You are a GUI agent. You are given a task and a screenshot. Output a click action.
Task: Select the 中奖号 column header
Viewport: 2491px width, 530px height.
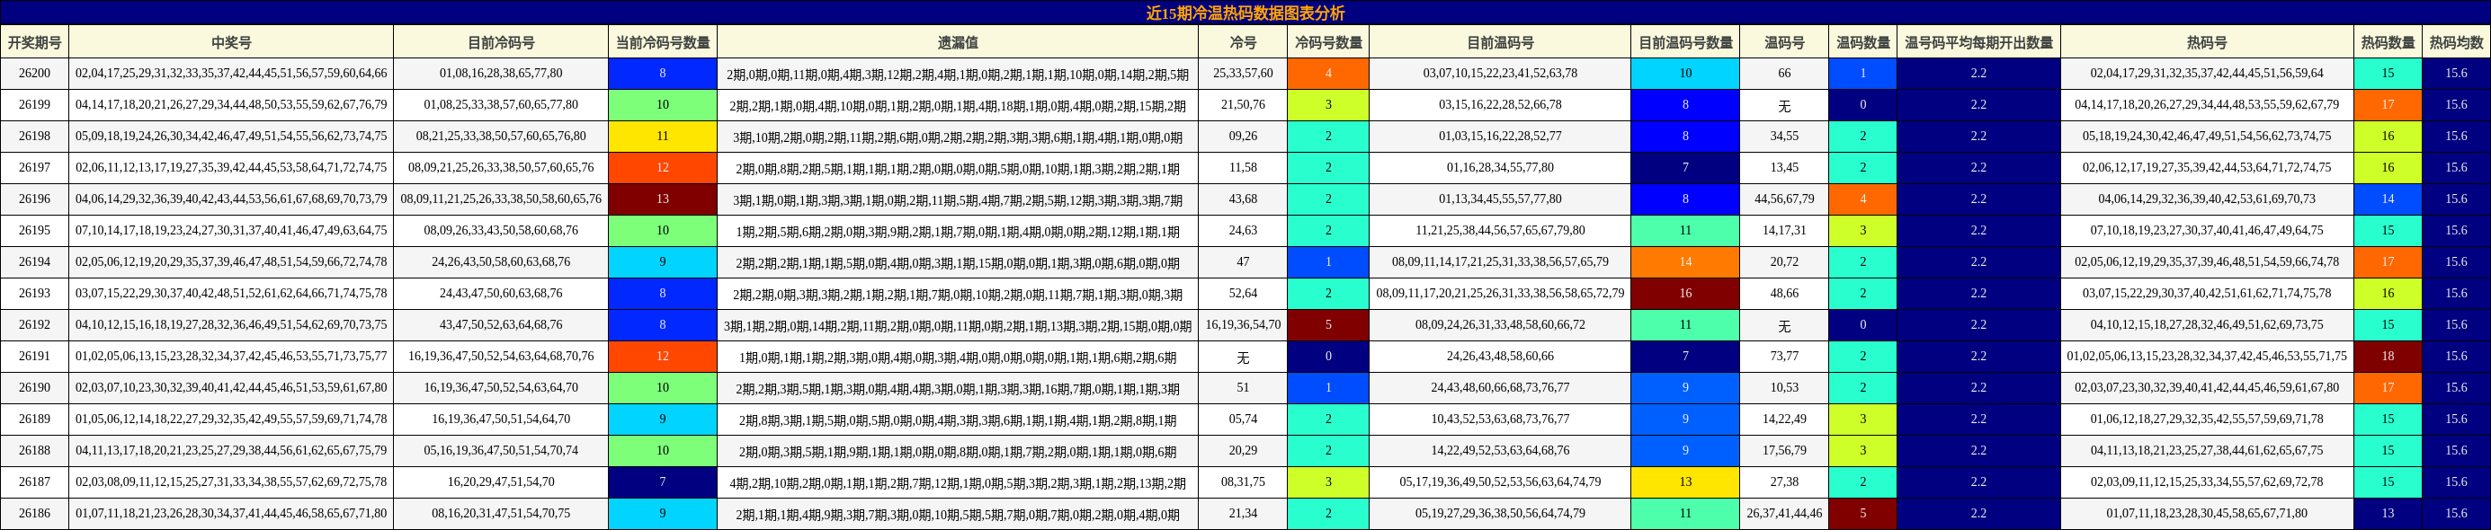pyautogui.click(x=231, y=42)
